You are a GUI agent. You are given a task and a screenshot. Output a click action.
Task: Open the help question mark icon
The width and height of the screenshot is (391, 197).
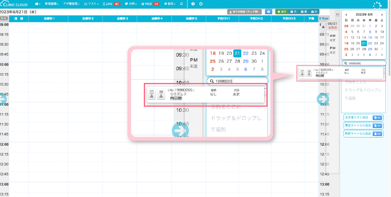coord(193,4)
